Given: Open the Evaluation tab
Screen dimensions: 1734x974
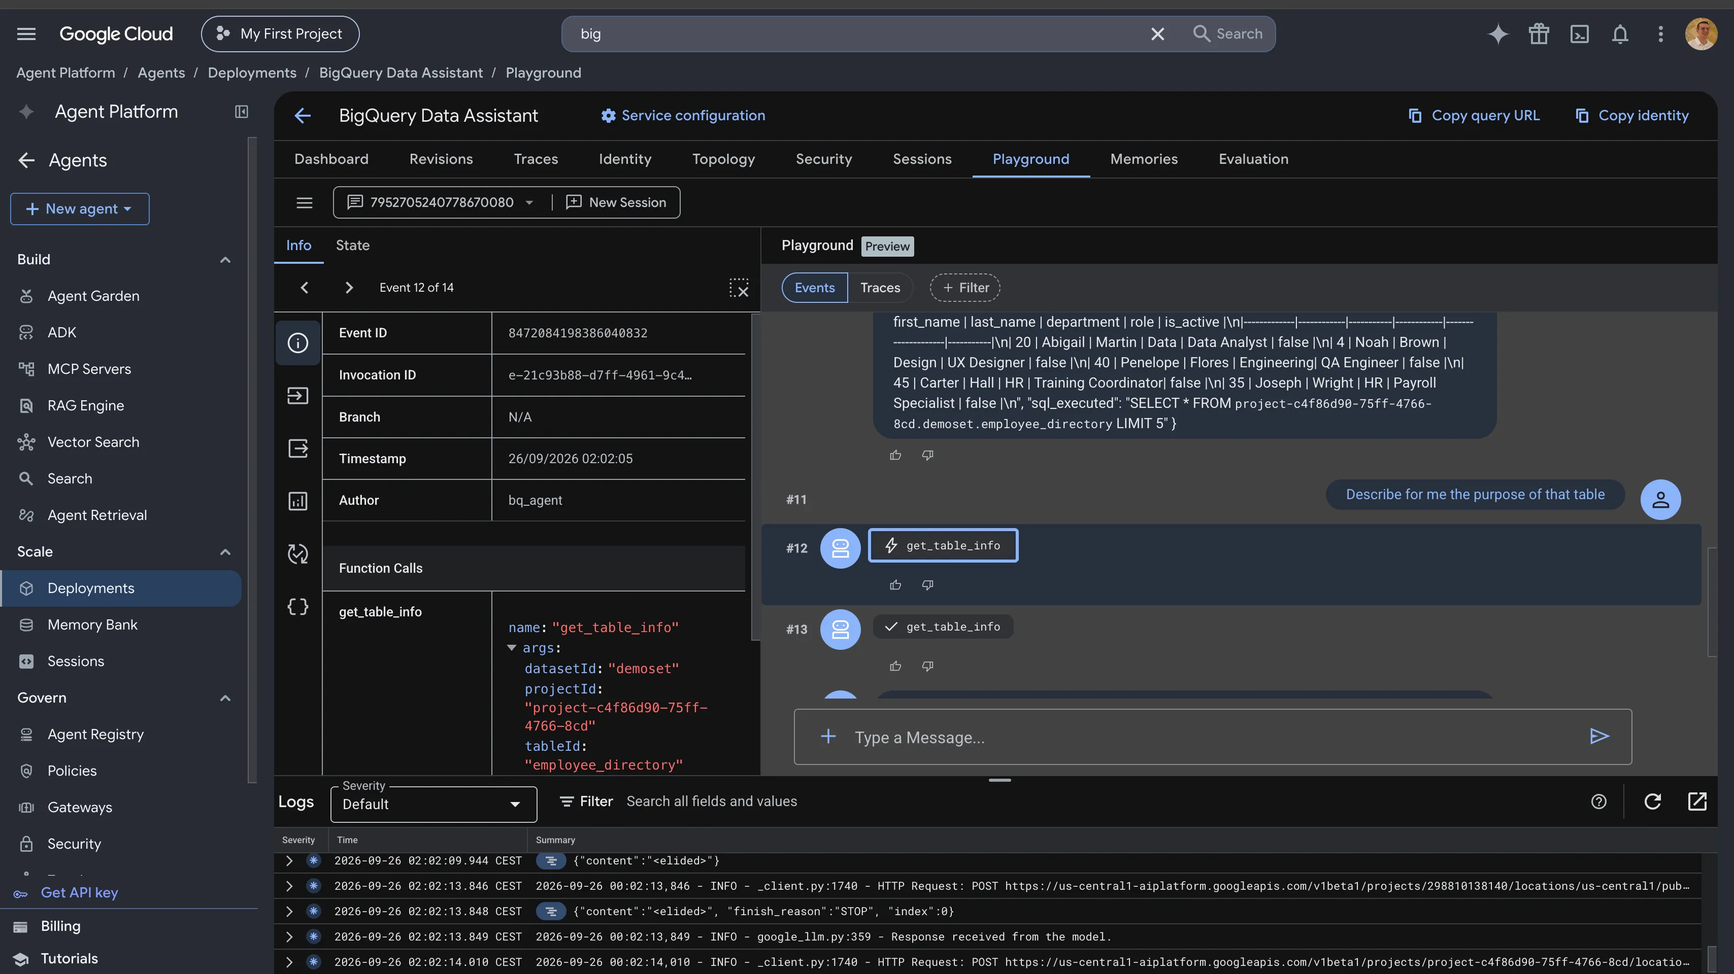Looking at the screenshot, I should (1253, 159).
